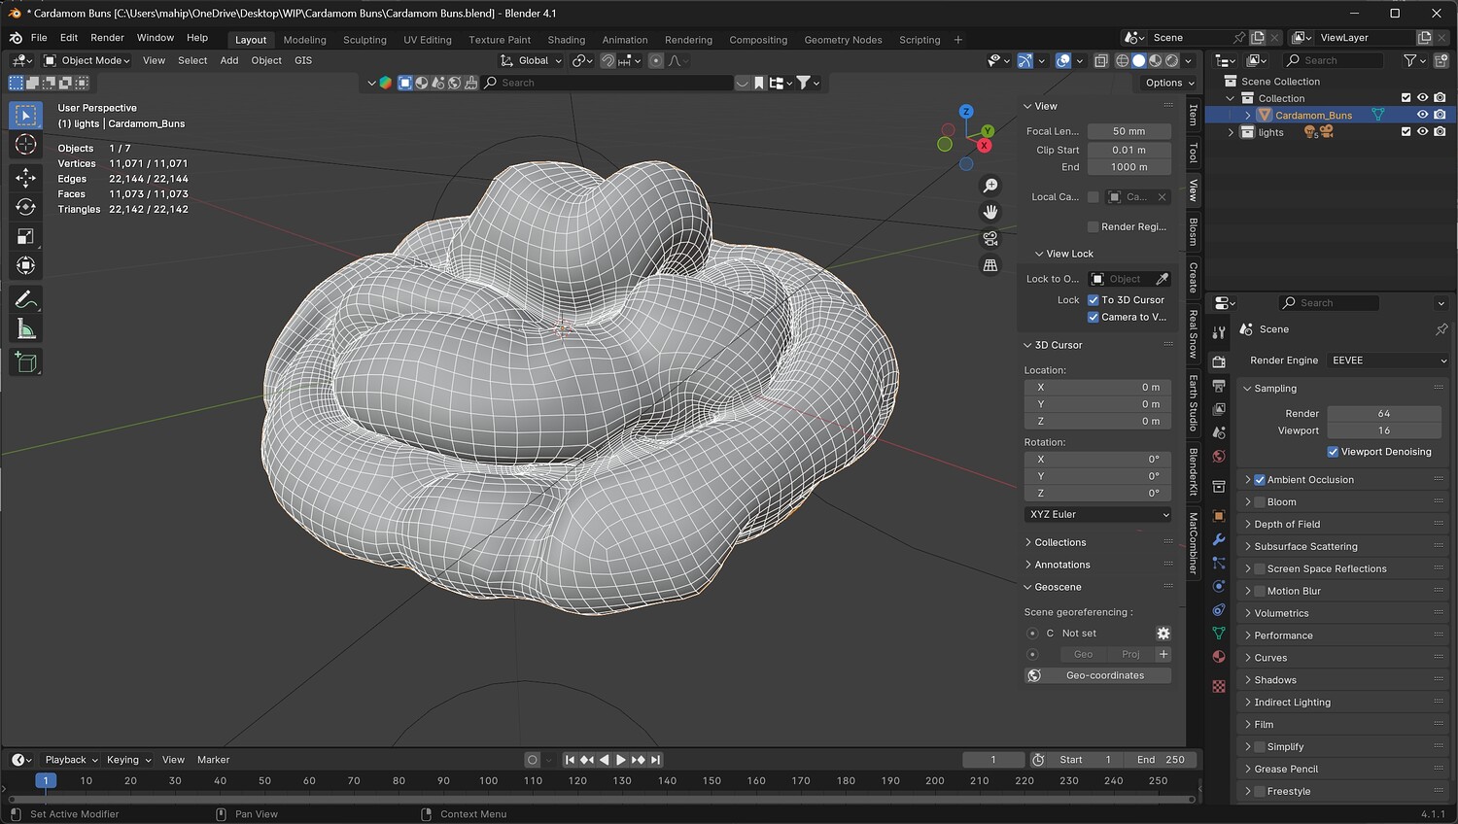Enable the Bloom checkbox
The image size is (1458, 824).
[1260, 502]
